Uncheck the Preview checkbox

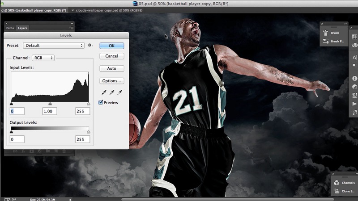tap(101, 102)
